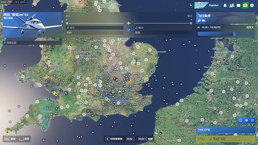
Task: Toggle the map filter list icon
Action: 252,120
